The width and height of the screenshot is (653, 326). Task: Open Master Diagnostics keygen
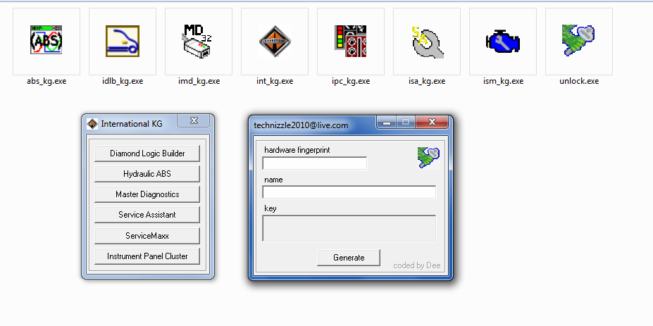(147, 194)
